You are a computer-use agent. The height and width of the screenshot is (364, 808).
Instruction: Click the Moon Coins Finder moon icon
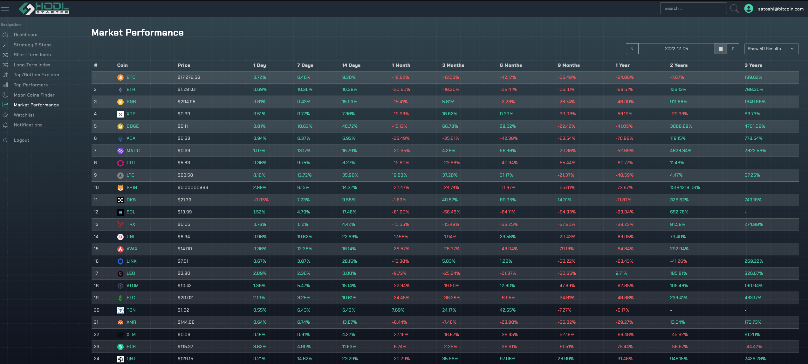5,95
